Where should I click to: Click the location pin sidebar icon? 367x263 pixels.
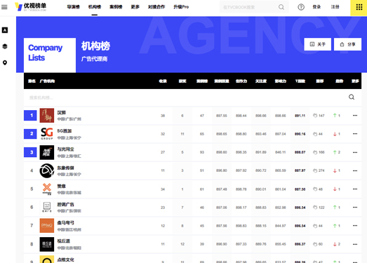[x=5, y=62]
